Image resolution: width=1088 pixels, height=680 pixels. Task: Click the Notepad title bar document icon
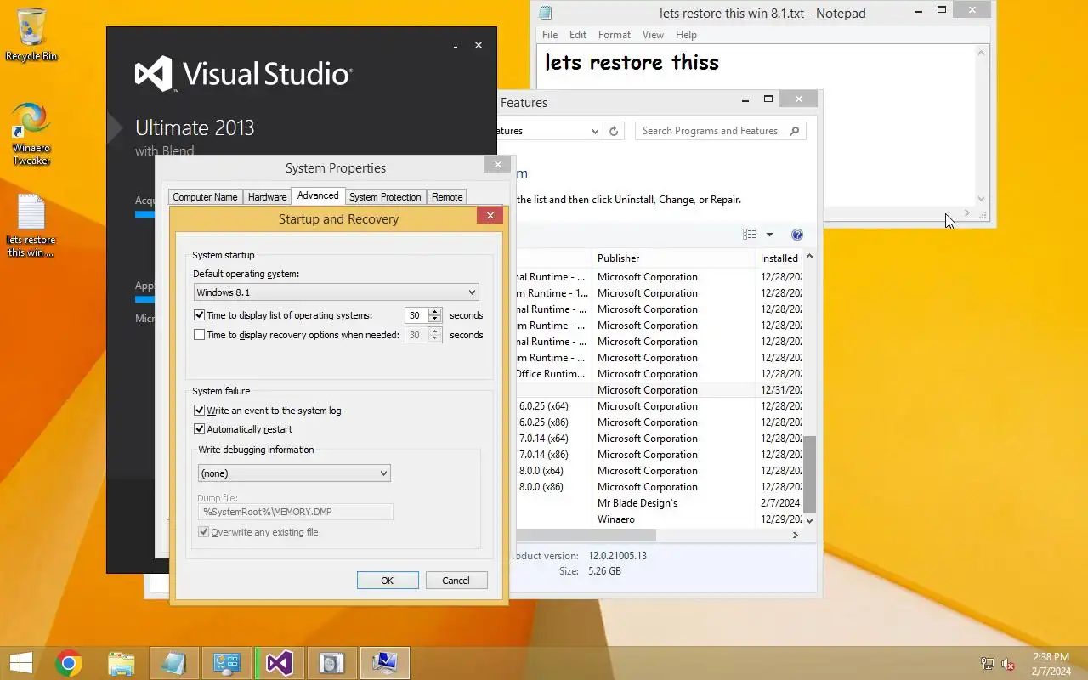(546, 13)
